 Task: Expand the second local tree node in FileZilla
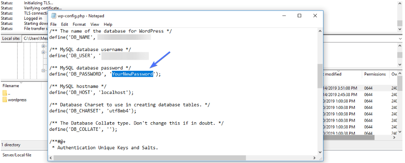(x=43, y=52)
